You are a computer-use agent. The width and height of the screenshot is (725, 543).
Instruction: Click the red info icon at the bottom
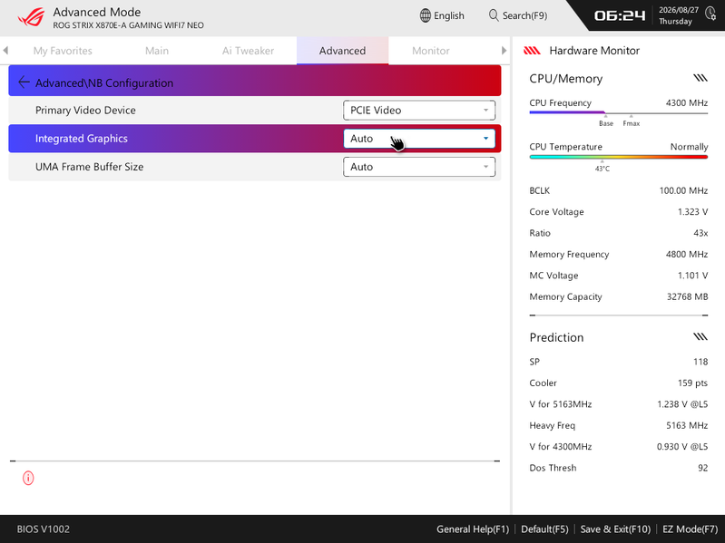click(28, 478)
